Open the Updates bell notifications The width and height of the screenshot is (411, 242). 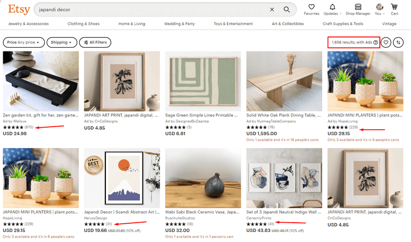[x=332, y=7]
